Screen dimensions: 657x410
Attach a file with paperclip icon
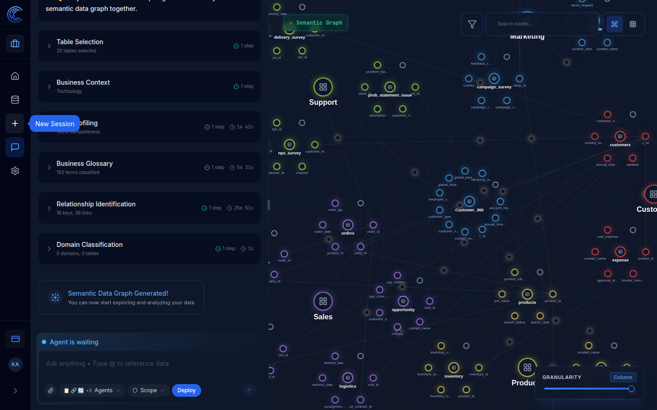coord(51,390)
